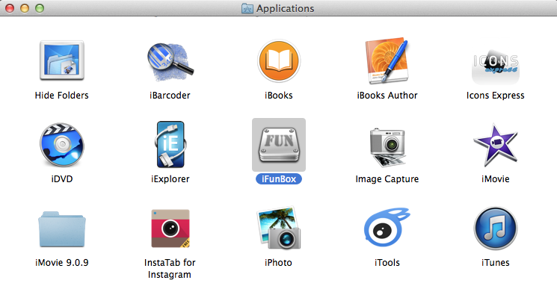Viewport: 557px width, 283px height.
Task: Click the "iDVD" name label
Action: click(x=62, y=179)
